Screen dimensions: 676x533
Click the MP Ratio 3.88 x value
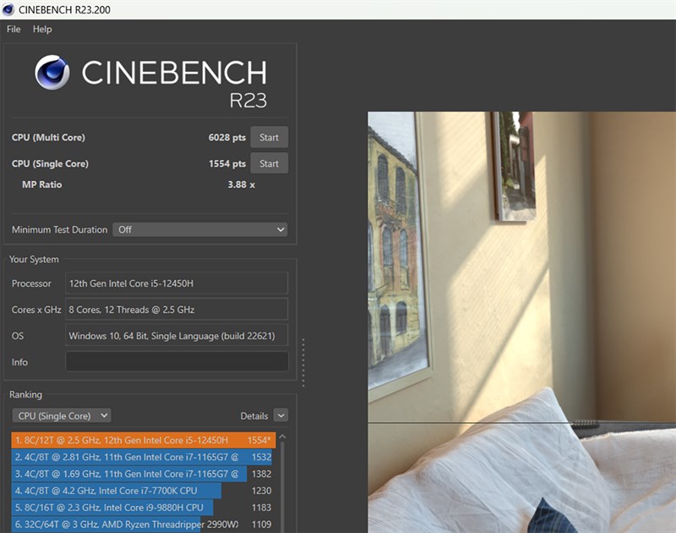(x=241, y=184)
